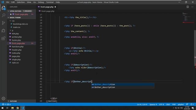
Task: Open index.php file
Action: [x=16, y=53]
